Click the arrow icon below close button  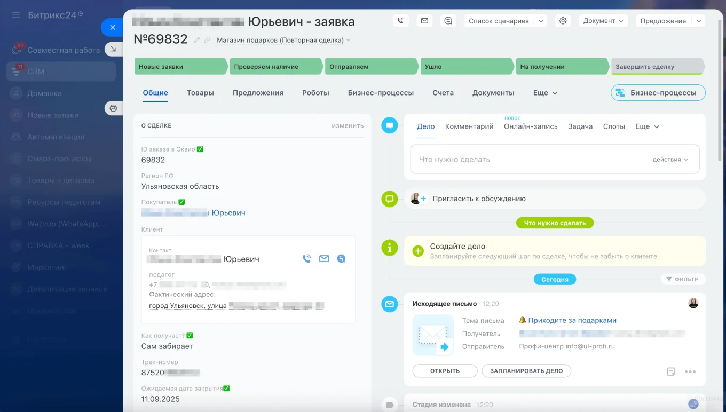(x=113, y=49)
